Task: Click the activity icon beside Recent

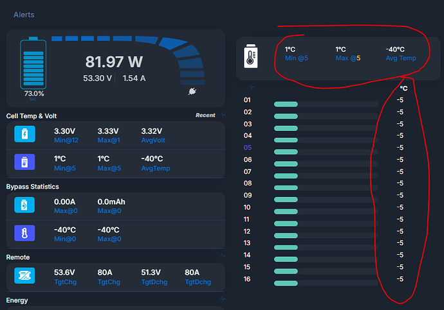Action: point(223,115)
